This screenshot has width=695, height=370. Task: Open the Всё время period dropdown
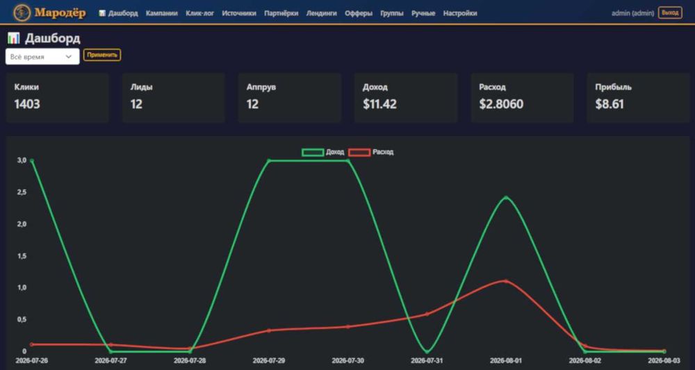pyautogui.click(x=42, y=57)
